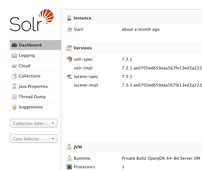Select the Processors value 1
The height and width of the screenshot is (170, 202).
(x=123, y=167)
